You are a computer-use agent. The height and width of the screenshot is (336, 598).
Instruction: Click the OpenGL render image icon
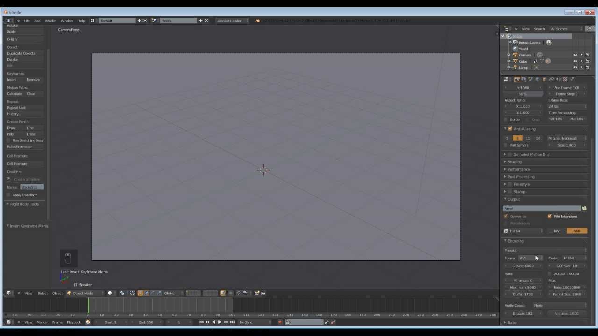[x=257, y=293]
